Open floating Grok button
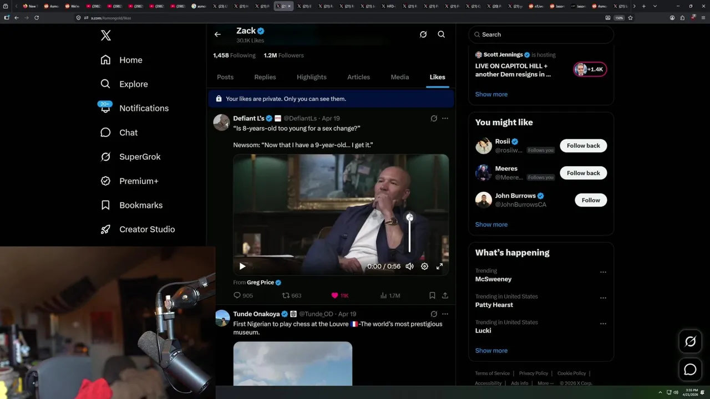Viewport: 710px width, 399px height. point(690,341)
